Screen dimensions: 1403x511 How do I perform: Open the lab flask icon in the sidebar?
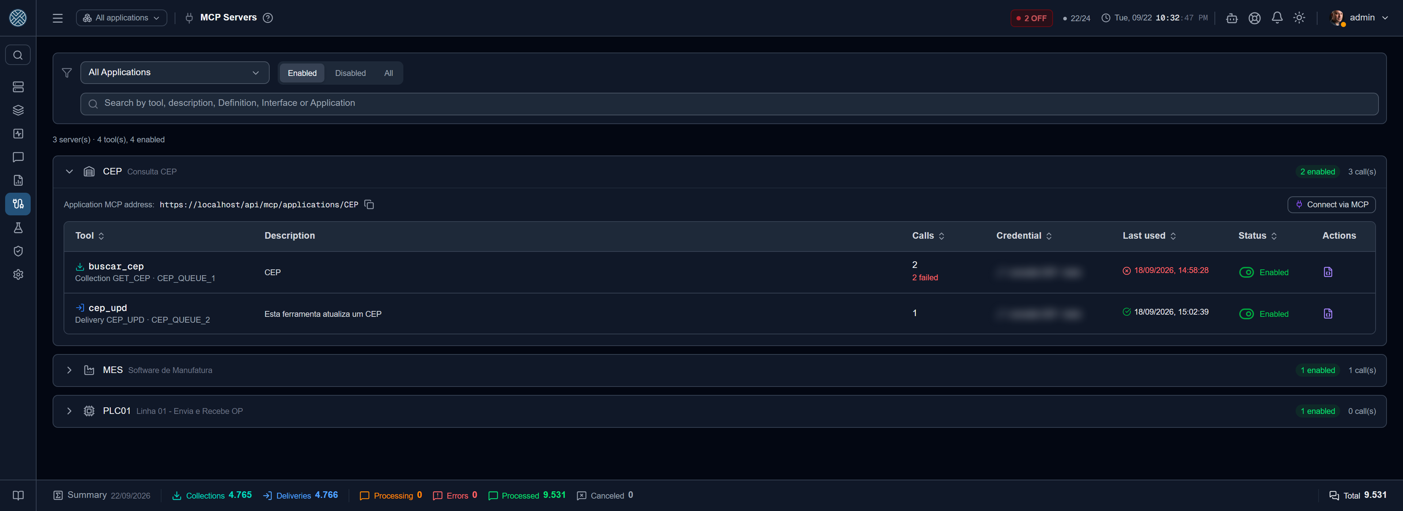(x=18, y=228)
